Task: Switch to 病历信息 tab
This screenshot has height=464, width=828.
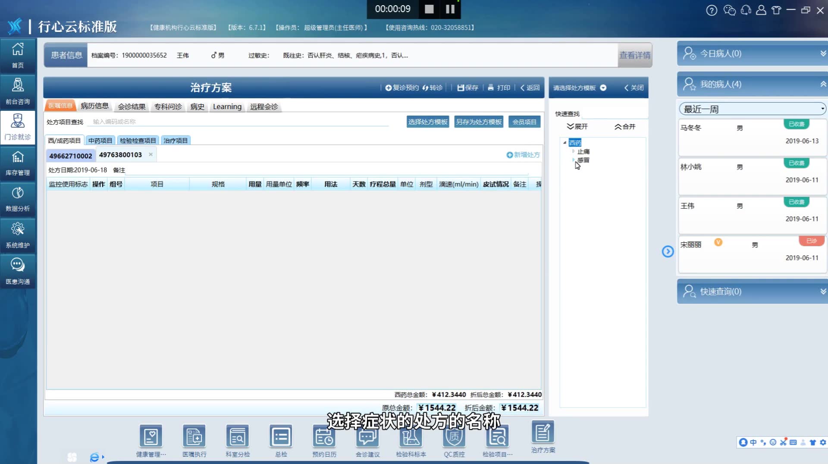Action: click(94, 106)
